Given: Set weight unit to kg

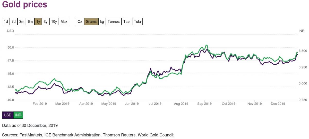Looking at the screenshot, I should pos(102,22).
